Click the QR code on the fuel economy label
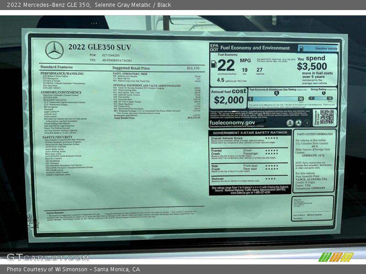 point(327,117)
